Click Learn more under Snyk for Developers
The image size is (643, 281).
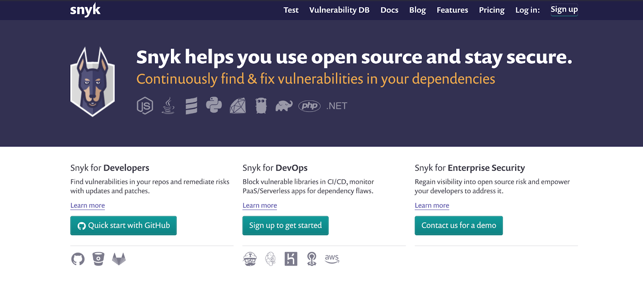click(88, 206)
